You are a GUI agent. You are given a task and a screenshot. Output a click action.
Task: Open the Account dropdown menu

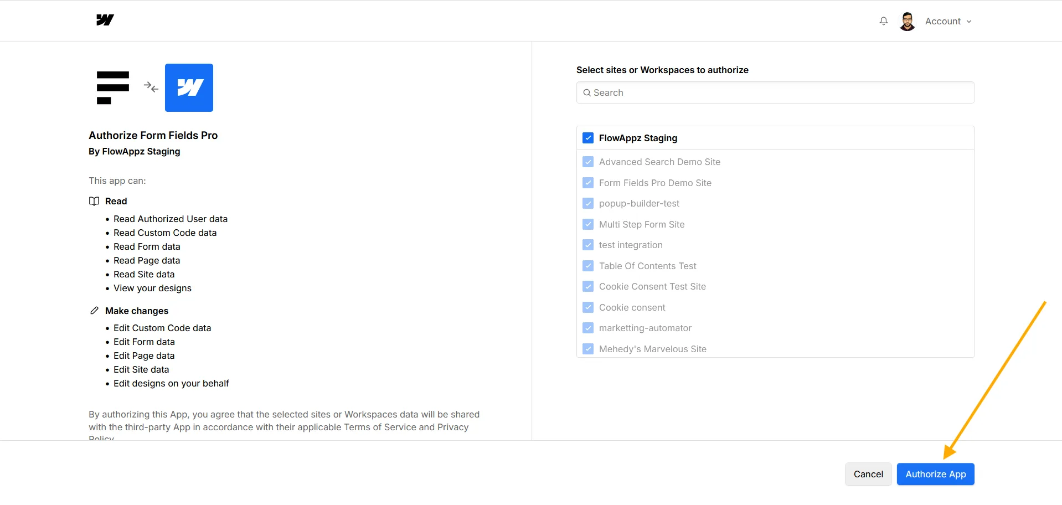click(948, 21)
